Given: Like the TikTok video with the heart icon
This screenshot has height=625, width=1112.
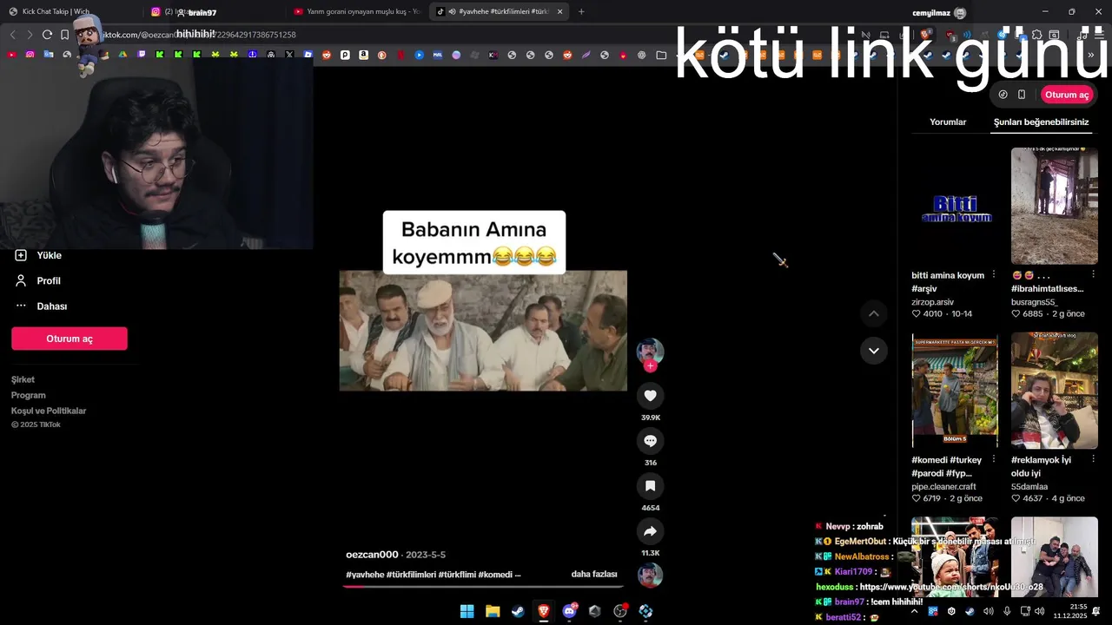Looking at the screenshot, I should coord(650,396).
